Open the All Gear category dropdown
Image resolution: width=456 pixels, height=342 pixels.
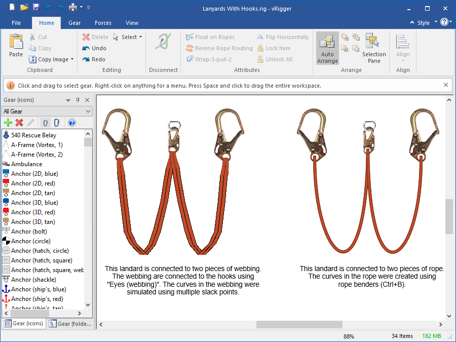point(47,111)
